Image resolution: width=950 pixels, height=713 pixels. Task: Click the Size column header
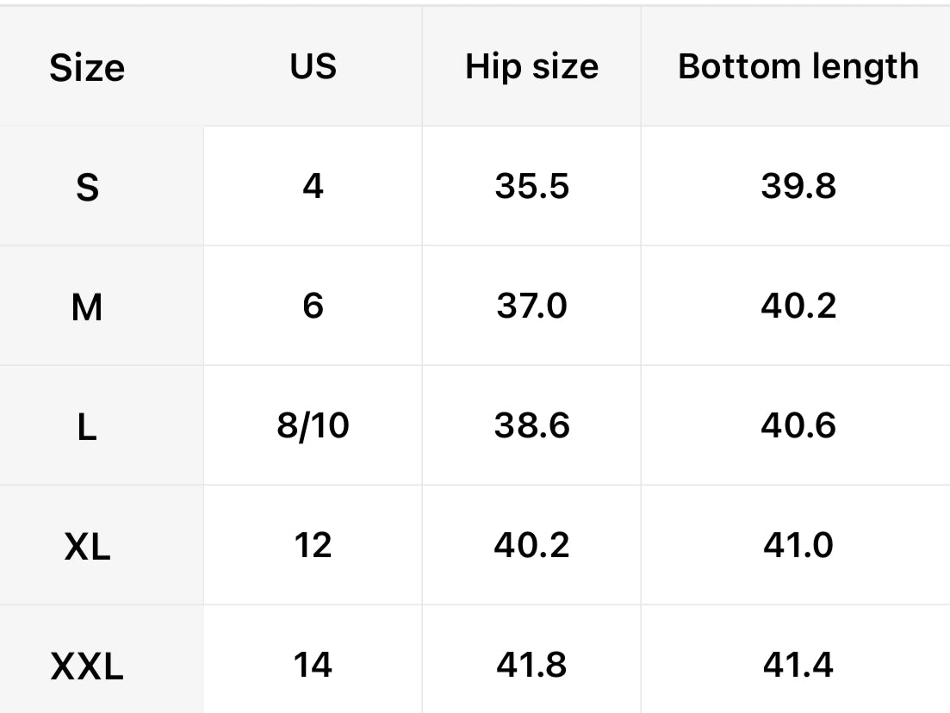click(x=87, y=67)
